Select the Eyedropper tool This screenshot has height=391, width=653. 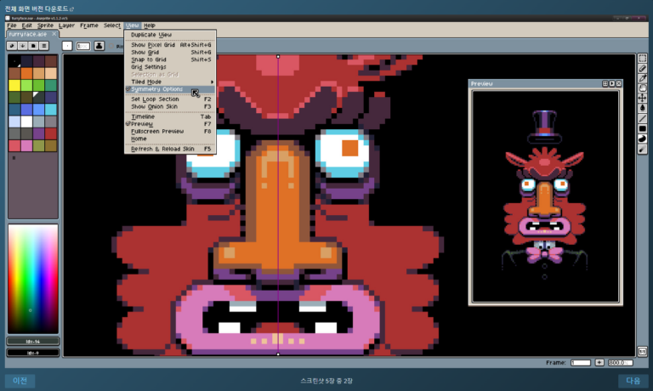pos(642,78)
